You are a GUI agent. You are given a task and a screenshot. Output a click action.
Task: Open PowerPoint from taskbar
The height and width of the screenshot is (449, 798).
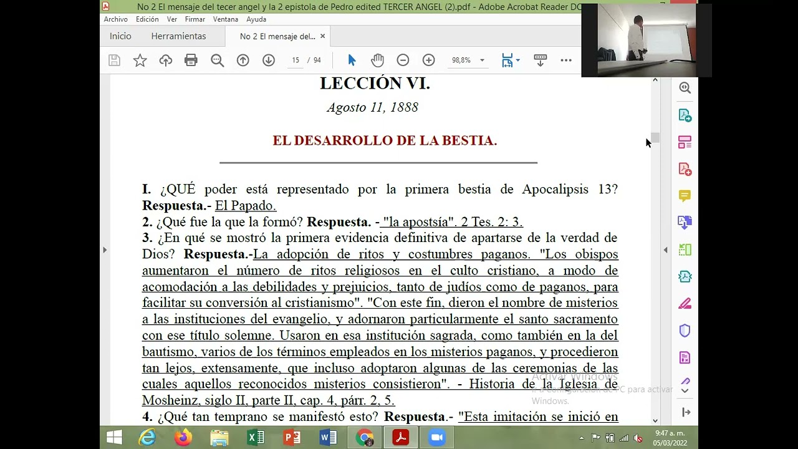pyautogui.click(x=292, y=438)
